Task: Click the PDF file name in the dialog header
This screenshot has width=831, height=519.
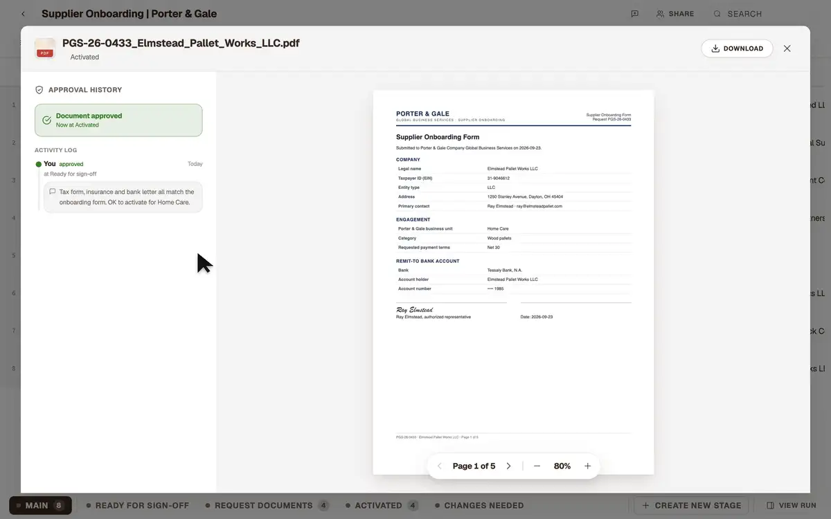Action: pyautogui.click(x=181, y=43)
